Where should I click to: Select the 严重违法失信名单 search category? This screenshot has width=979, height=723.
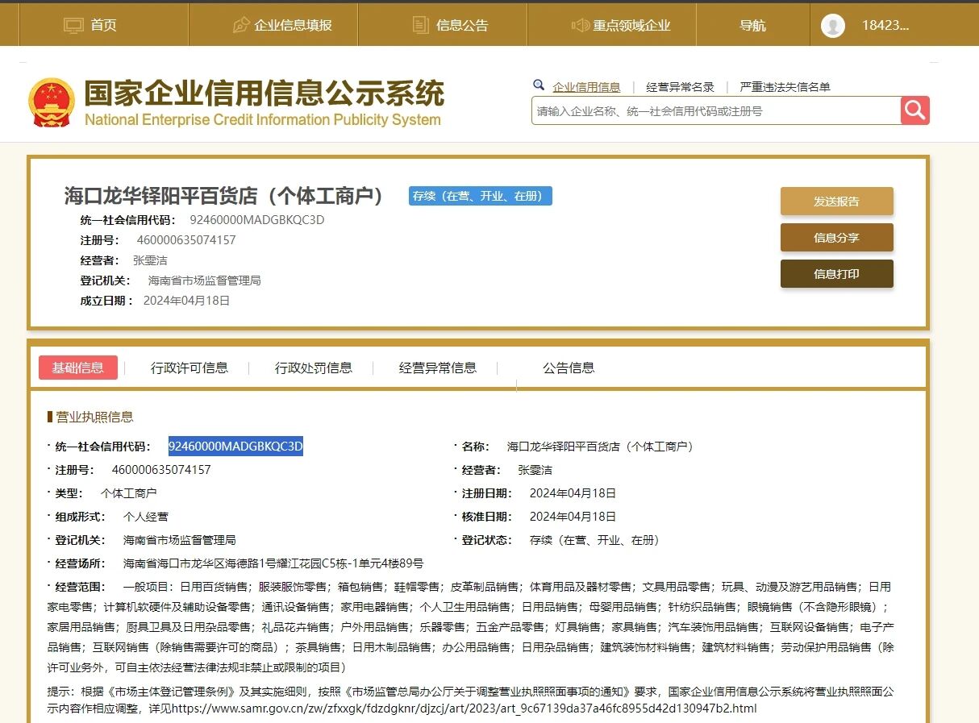pos(785,87)
